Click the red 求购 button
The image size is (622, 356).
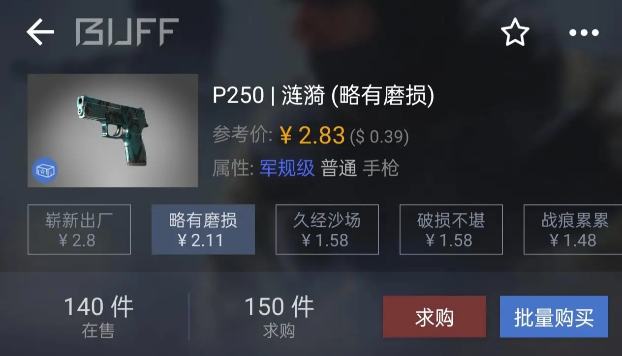(x=435, y=317)
